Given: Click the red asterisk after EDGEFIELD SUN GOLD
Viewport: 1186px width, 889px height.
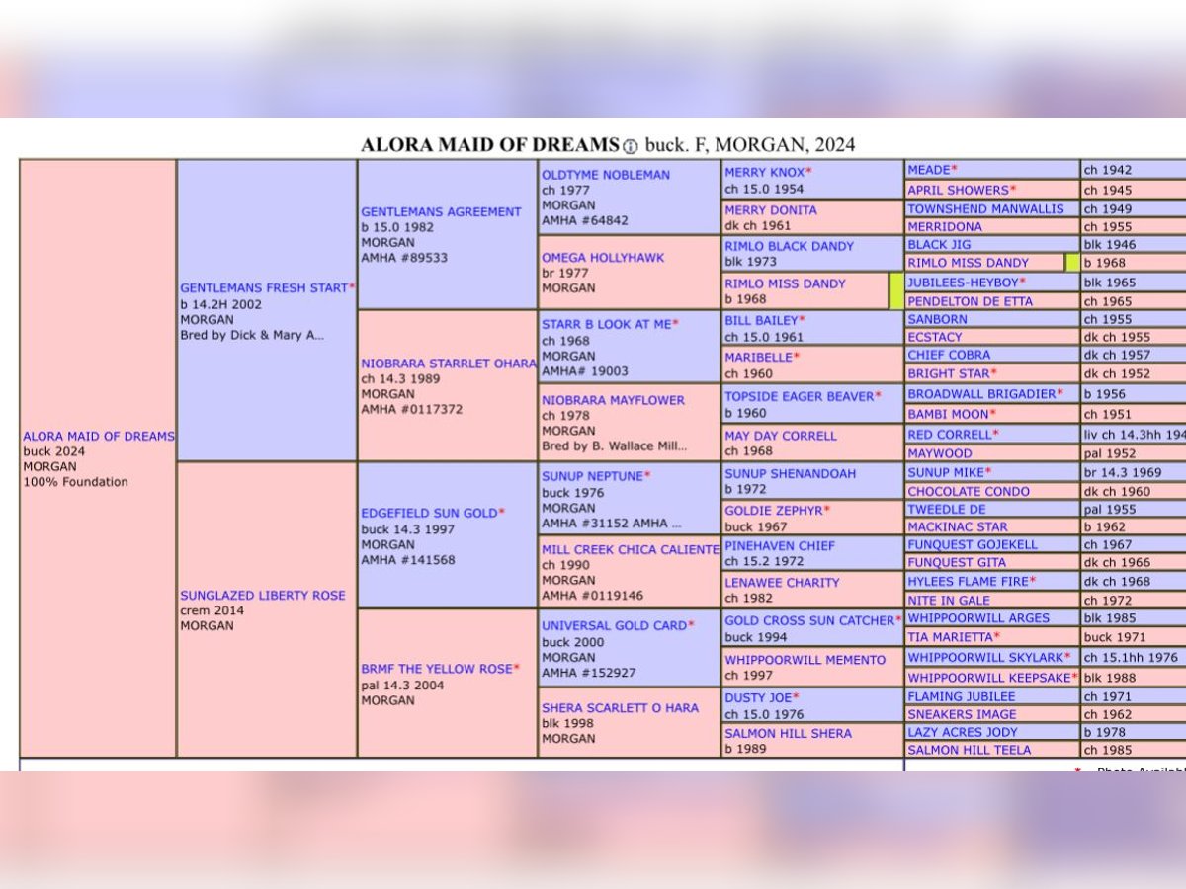Looking at the screenshot, I should click(x=501, y=513).
